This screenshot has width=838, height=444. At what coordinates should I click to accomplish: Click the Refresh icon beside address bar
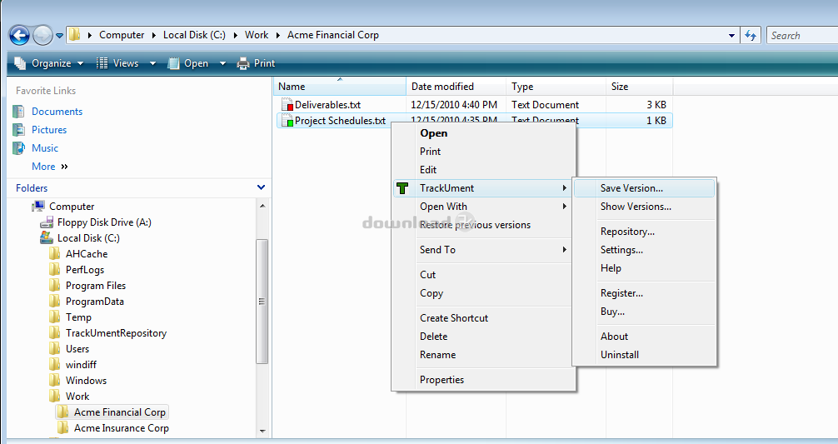751,36
